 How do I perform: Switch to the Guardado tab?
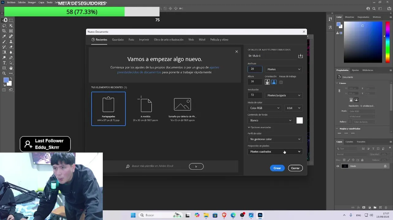(x=118, y=40)
